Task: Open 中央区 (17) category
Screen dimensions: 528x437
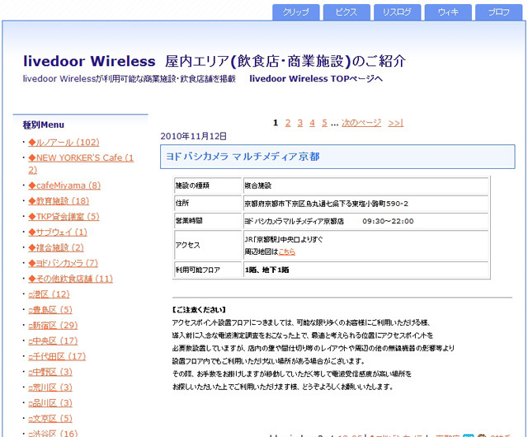Action: [x=53, y=341]
